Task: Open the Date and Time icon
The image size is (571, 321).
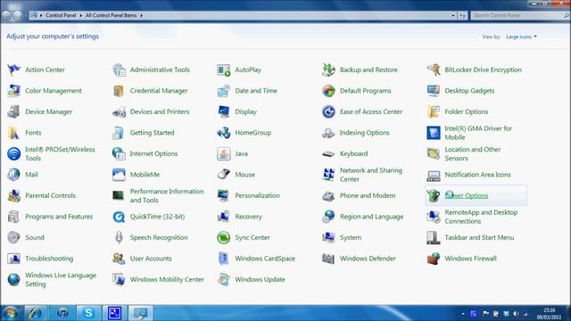Action: coord(224,91)
